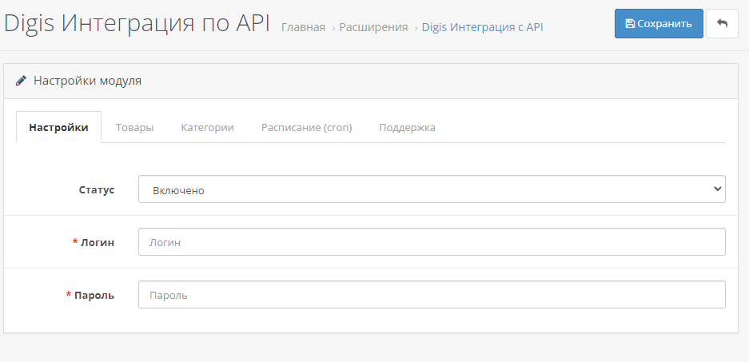Open the Поддержка tab

pyautogui.click(x=407, y=128)
